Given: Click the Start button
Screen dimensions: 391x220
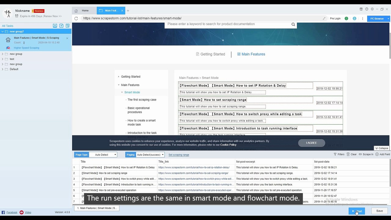Looking at the screenshot, I should pos(357,211).
